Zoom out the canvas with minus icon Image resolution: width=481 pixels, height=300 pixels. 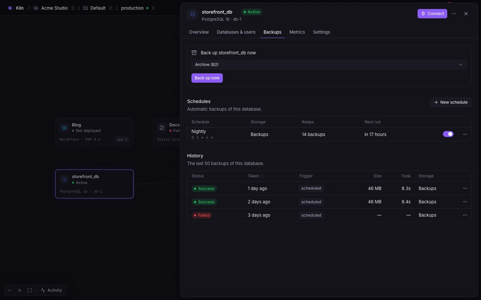(x=10, y=290)
